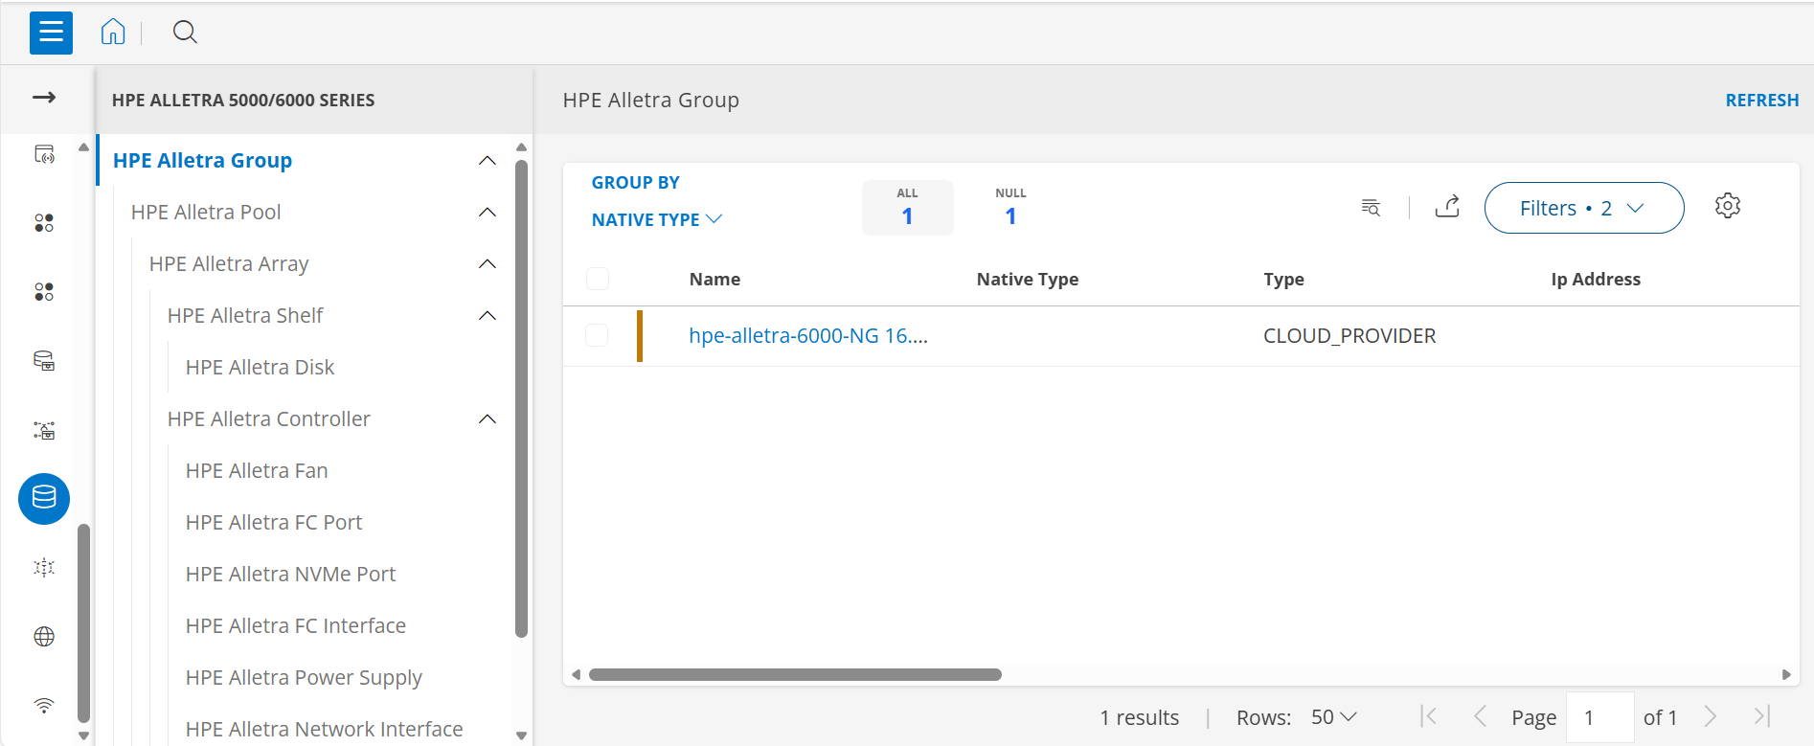Go to the home page icon
This screenshot has height=746, width=1814.
click(113, 33)
